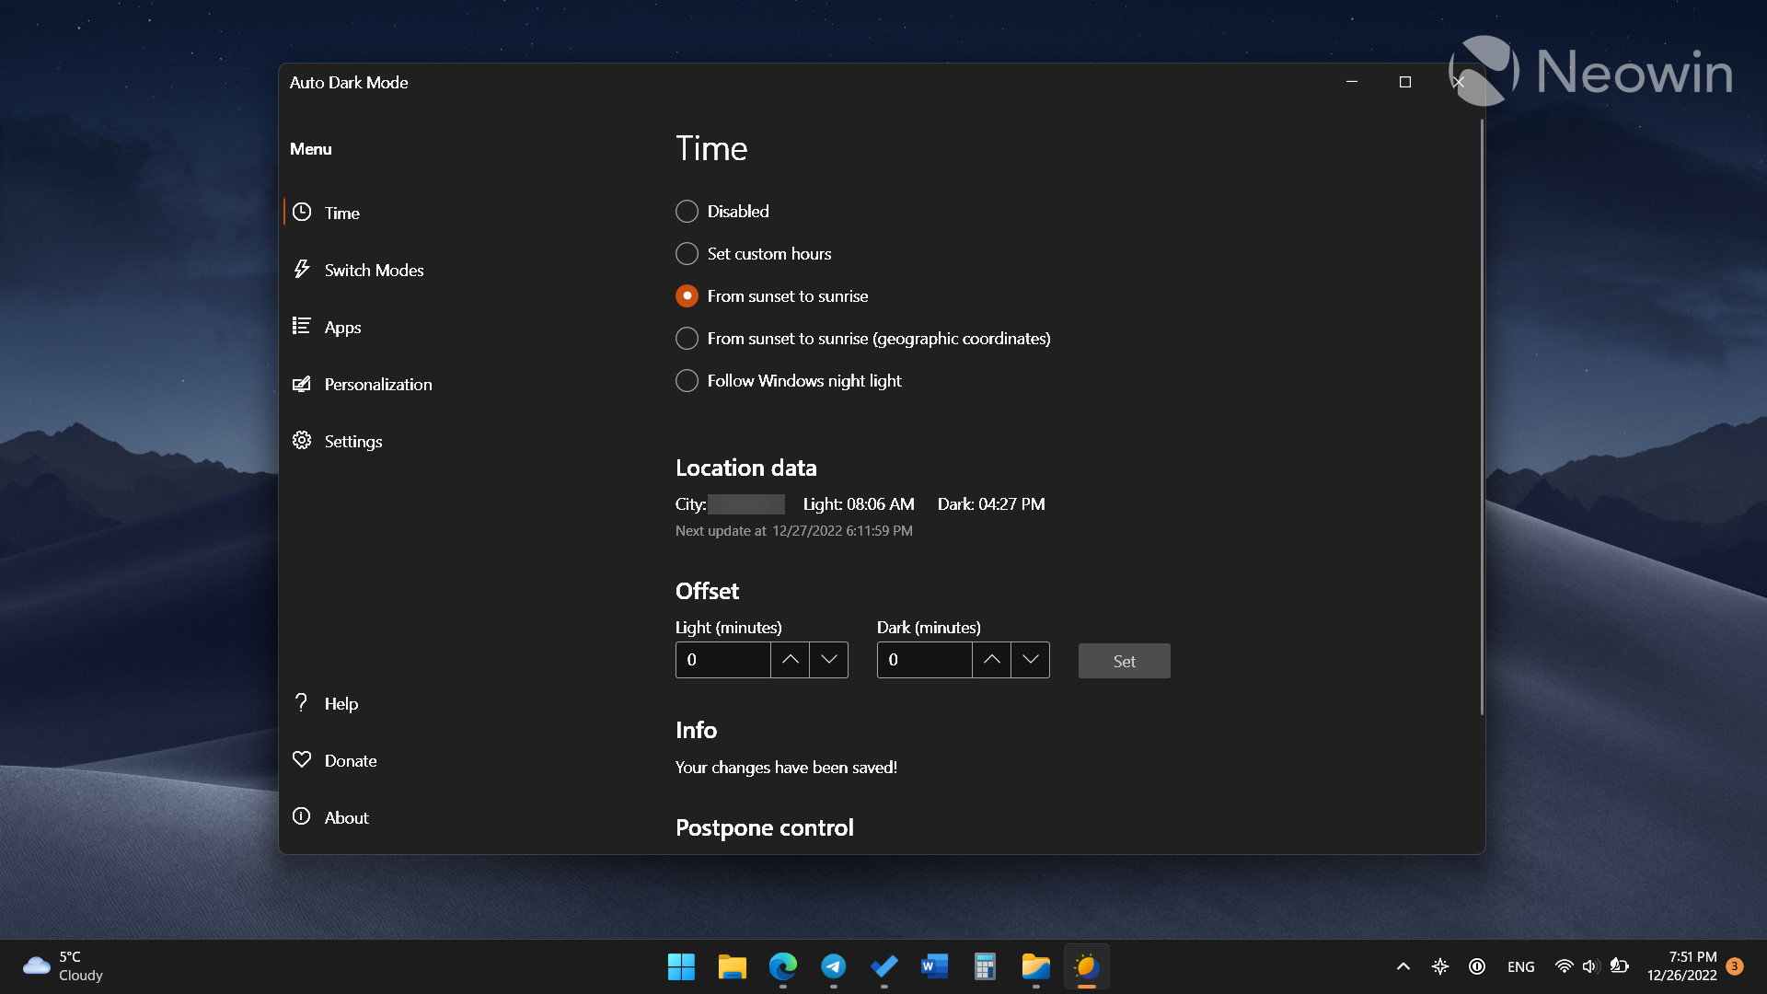Click Set custom hours radio button
The width and height of the screenshot is (1767, 994).
pyautogui.click(x=686, y=252)
